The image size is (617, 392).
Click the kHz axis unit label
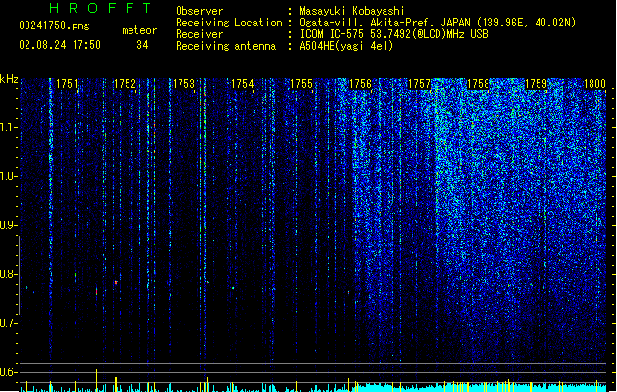(9, 79)
